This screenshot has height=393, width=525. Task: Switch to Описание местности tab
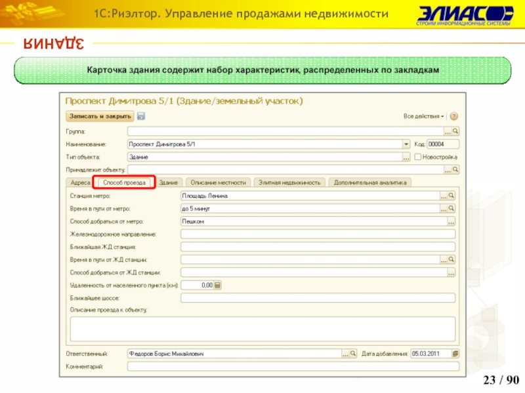coord(218,183)
